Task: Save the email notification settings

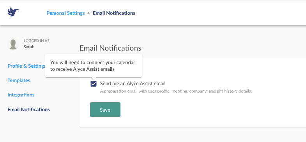Action: [105, 109]
